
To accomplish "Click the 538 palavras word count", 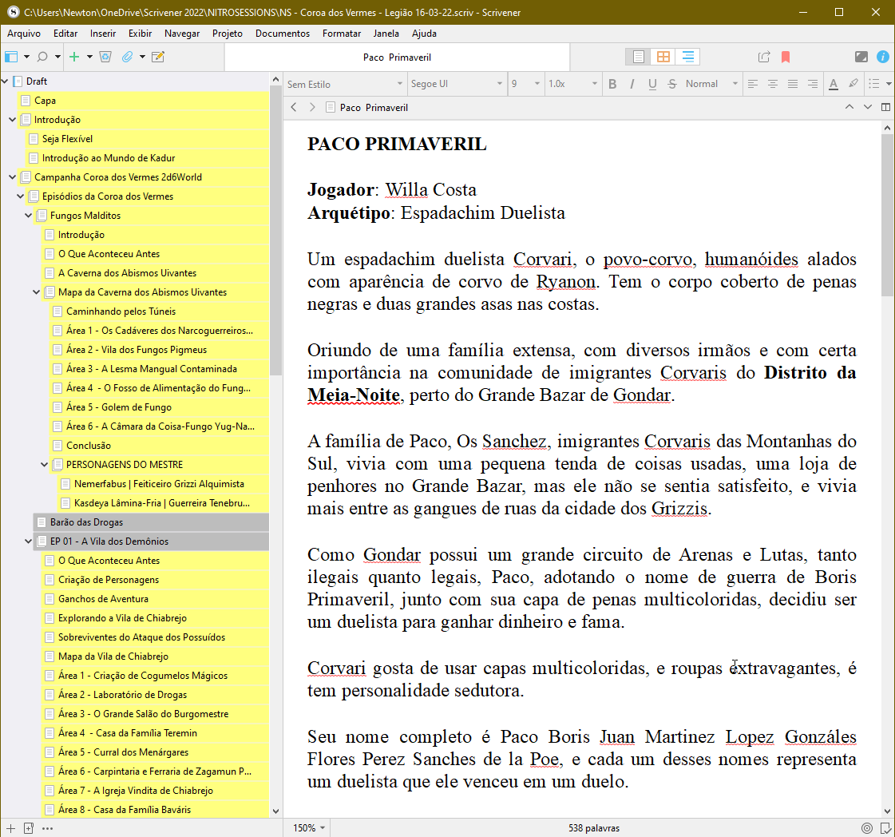I will coord(594,828).
